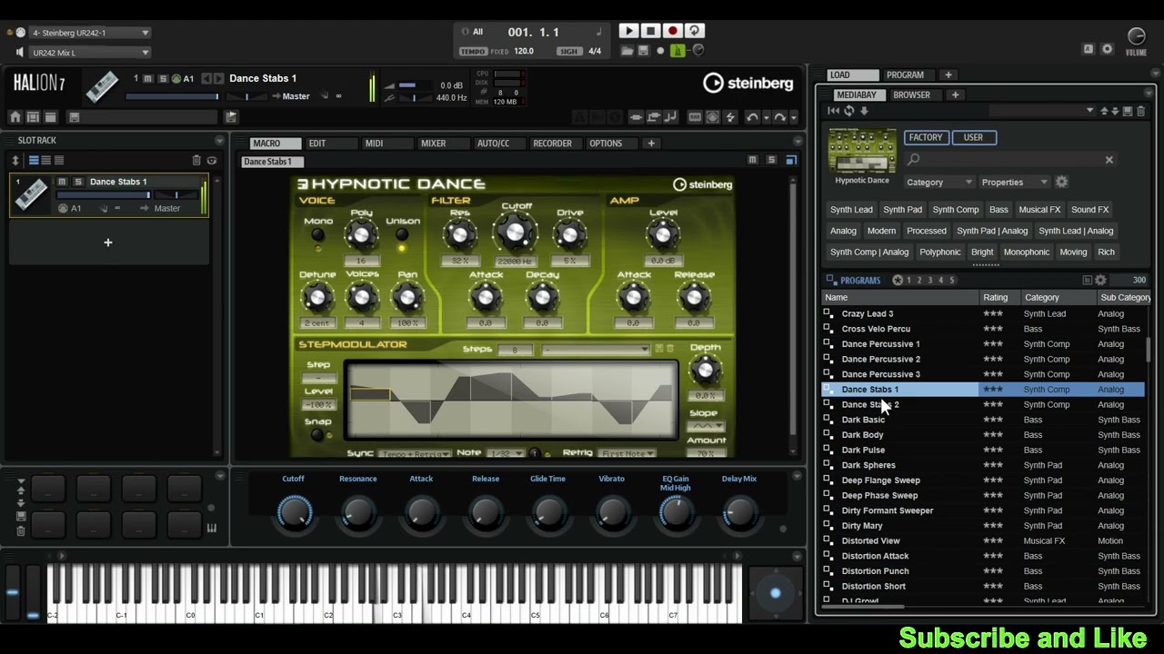Click the transport's save disk icon
1164x654 pixels.
644,51
